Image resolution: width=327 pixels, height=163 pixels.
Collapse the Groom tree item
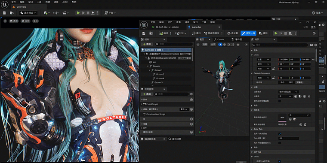[x=148, y=66]
